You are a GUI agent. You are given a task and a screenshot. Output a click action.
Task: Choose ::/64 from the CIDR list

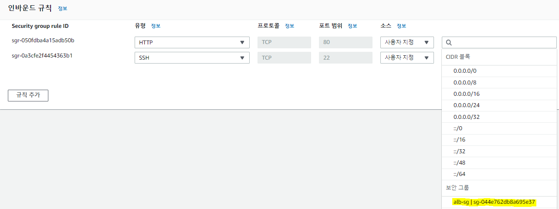tap(459, 174)
